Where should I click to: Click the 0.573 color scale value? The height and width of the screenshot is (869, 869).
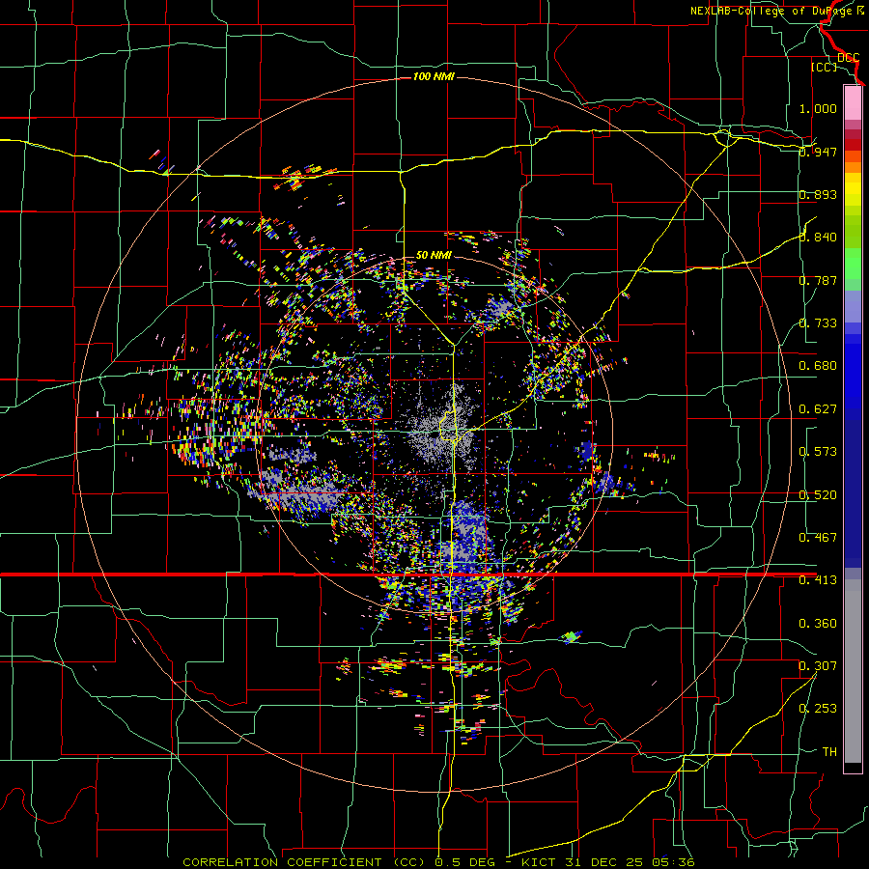[x=818, y=451]
